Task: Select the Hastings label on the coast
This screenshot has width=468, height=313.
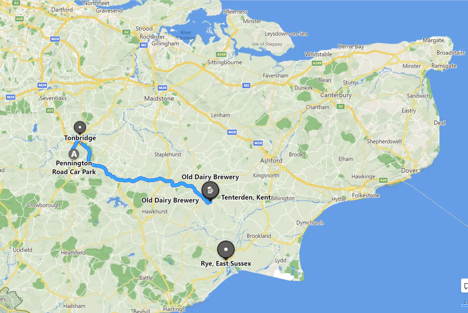Action: pyautogui.click(x=174, y=309)
